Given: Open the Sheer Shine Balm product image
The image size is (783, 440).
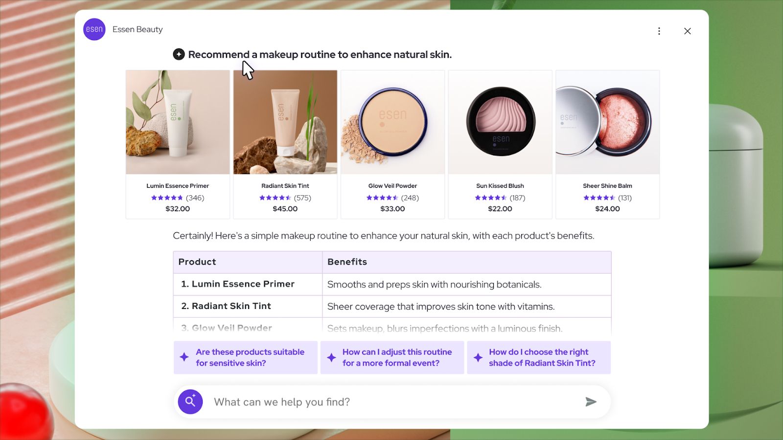Looking at the screenshot, I should pyautogui.click(x=607, y=122).
